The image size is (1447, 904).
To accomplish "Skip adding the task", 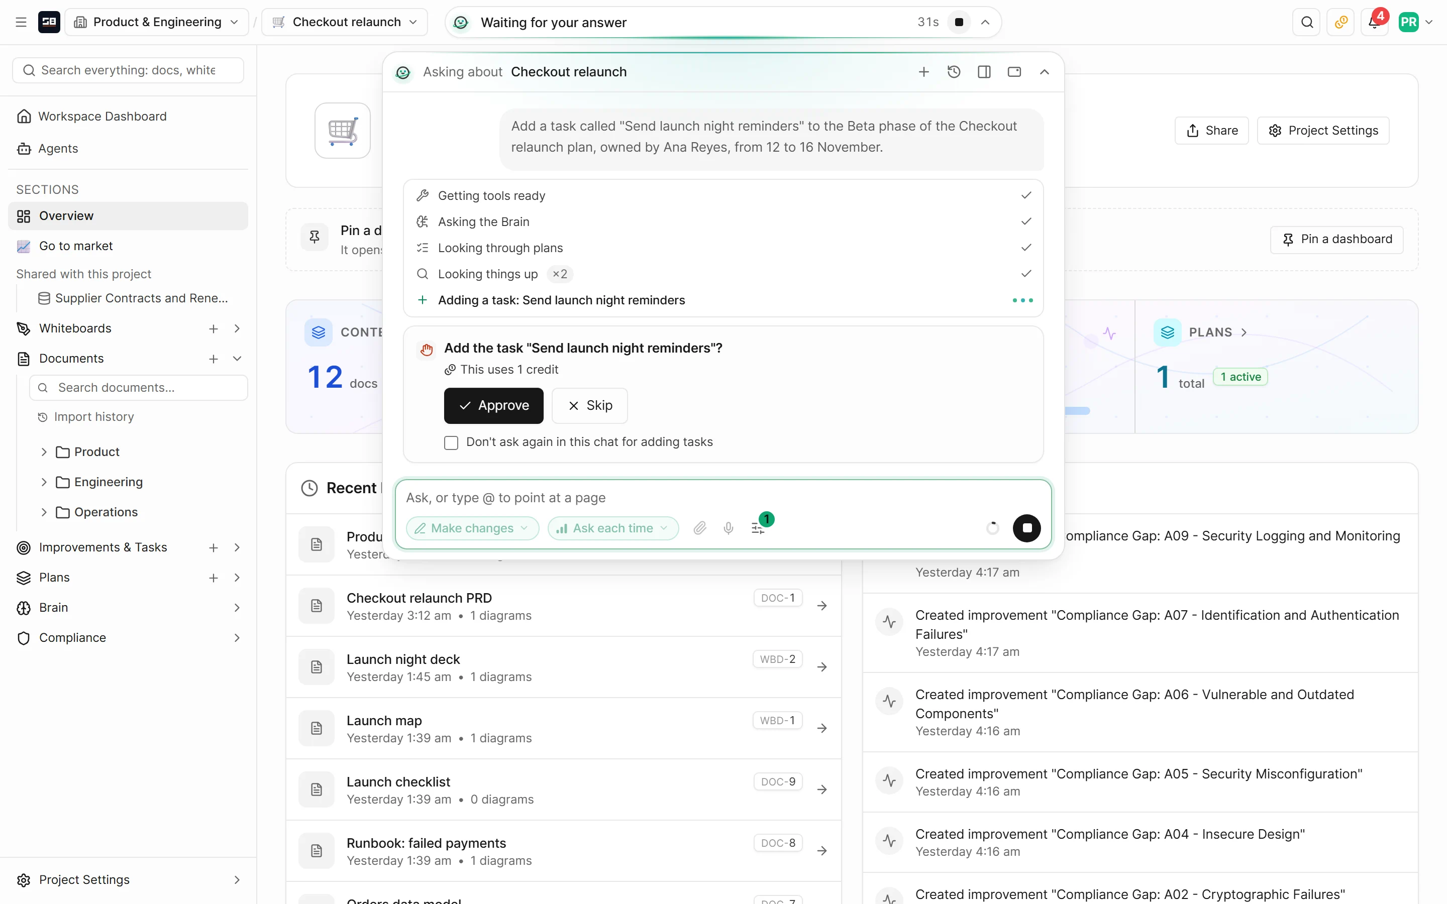I will (589, 405).
